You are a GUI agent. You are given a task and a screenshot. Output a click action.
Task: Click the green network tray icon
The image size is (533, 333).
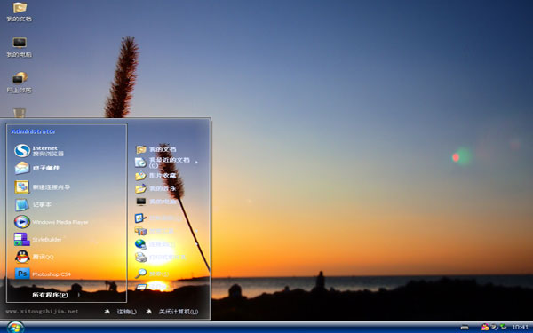coord(504,327)
